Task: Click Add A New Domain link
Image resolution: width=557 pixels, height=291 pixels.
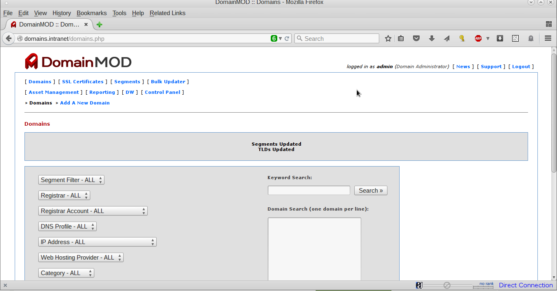Action: tap(85, 103)
